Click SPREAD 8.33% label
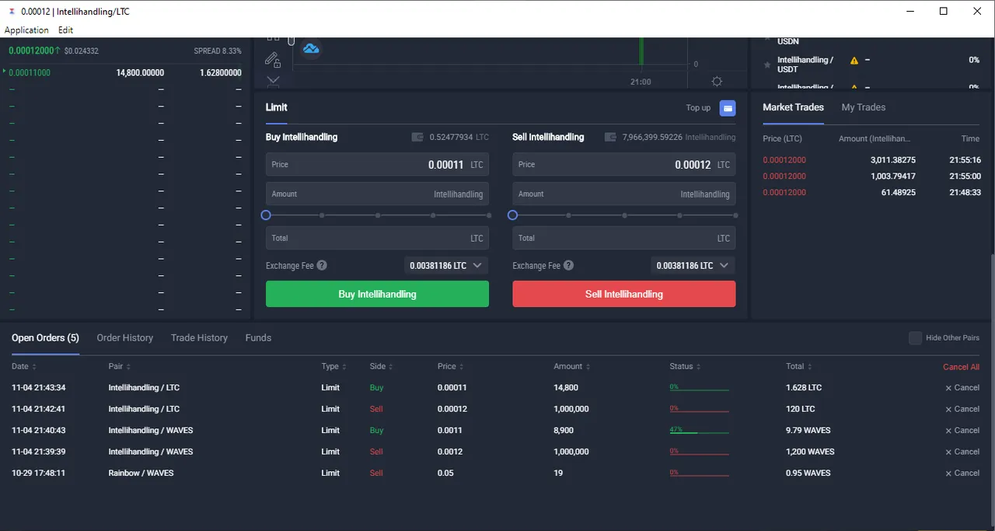 (218, 51)
